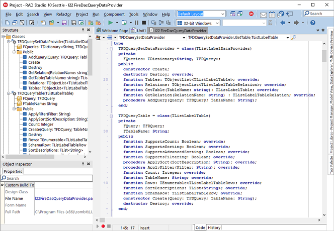Click the Save Desktop layout icon
334x231 pixels.
[x=232, y=14]
